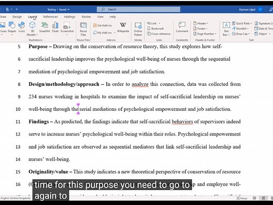Viewport: 273px width, 205px height.
Task: Open Wikipedia add-in
Action: coord(123,27)
